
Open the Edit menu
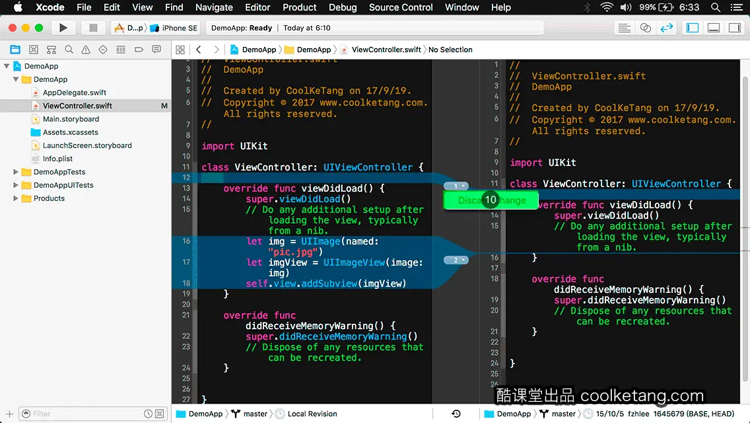112,7
